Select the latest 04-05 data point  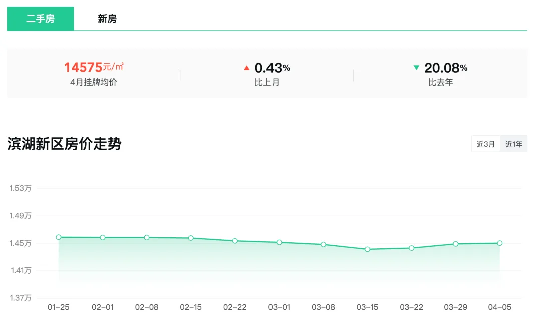pos(500,243)
